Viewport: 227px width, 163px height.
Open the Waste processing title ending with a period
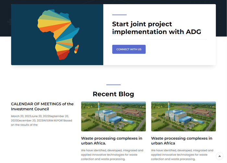(x=112, y=141)
